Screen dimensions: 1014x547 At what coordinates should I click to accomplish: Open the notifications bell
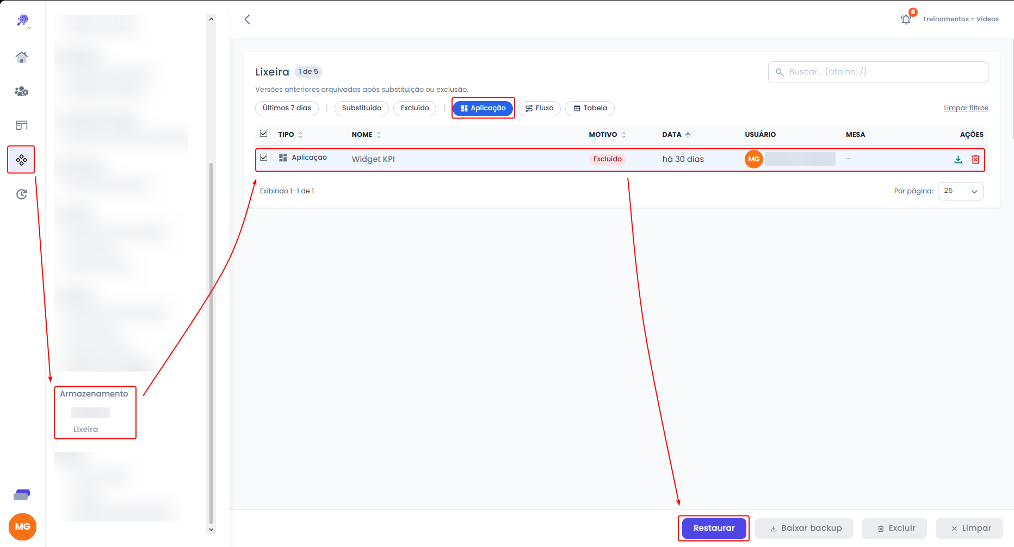[906, 19]
